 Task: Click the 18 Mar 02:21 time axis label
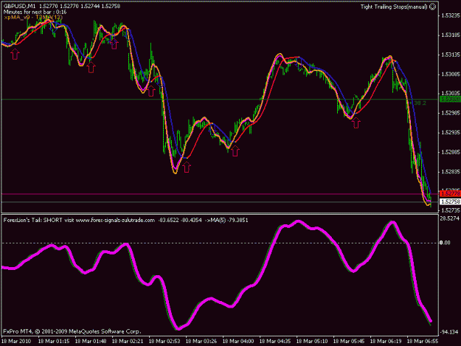click(128, 342)
